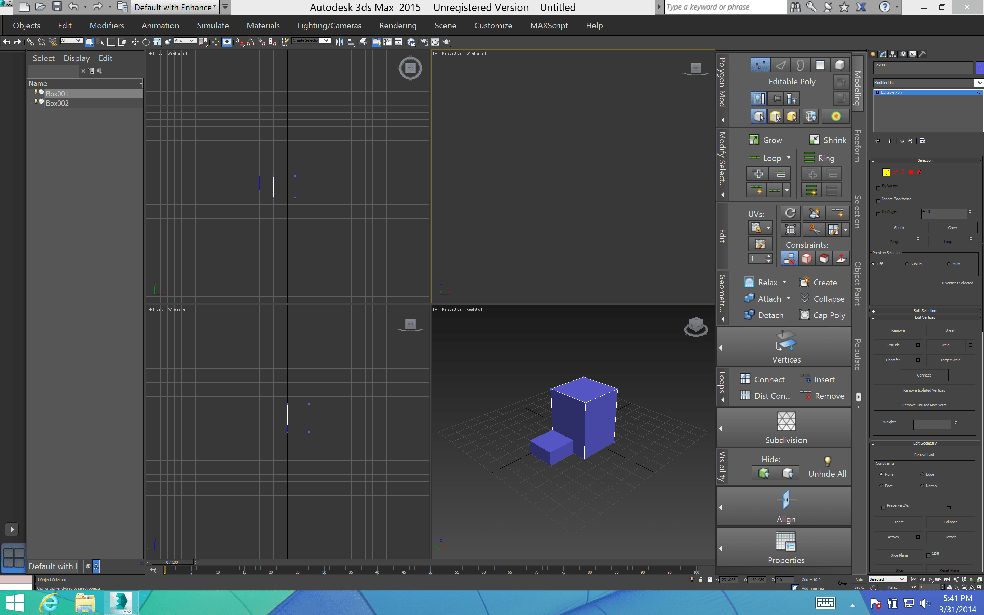
Task: Enable the Ignore Backfacing checkbox
Action: [878, 201]
